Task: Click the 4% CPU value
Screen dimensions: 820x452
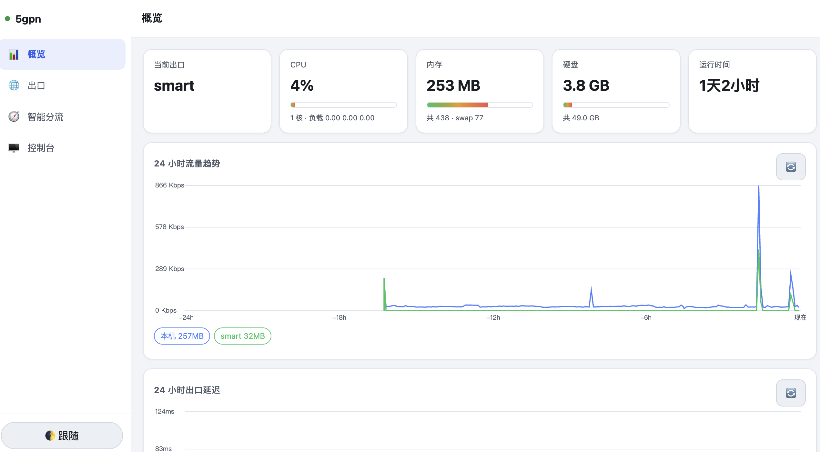Action: pos(302,85)
